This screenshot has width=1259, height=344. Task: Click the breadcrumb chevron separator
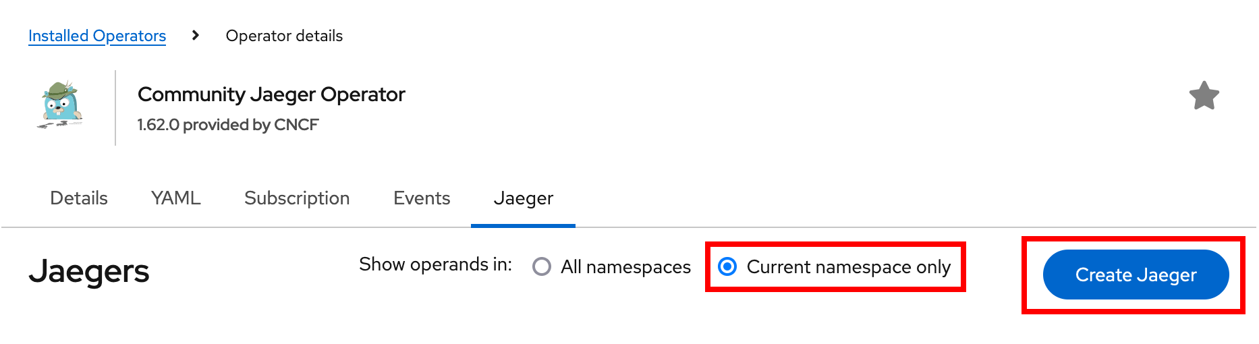coord(196,35)
